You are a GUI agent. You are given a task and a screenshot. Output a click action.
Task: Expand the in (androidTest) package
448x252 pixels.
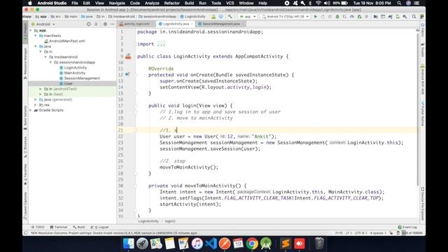coord(41,89)
